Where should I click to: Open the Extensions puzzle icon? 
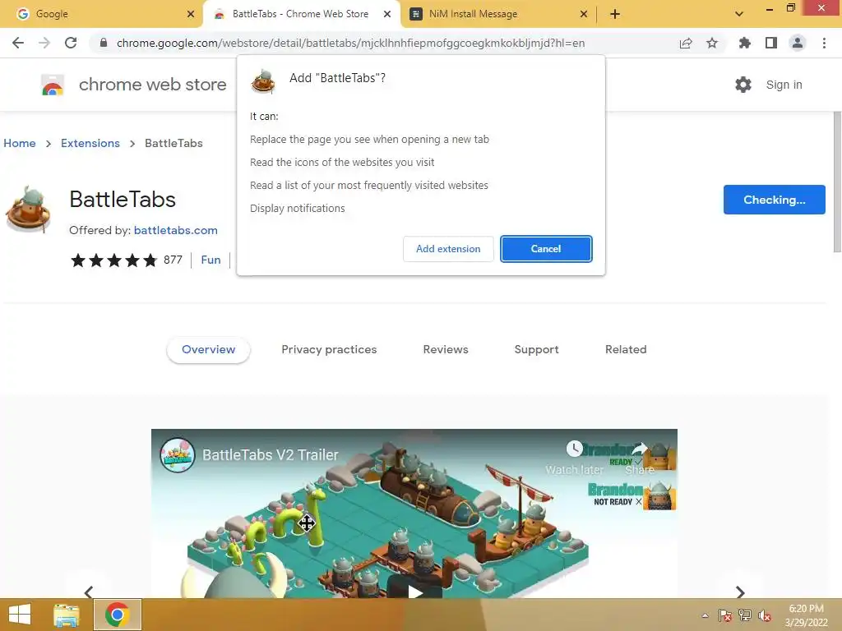745,43
